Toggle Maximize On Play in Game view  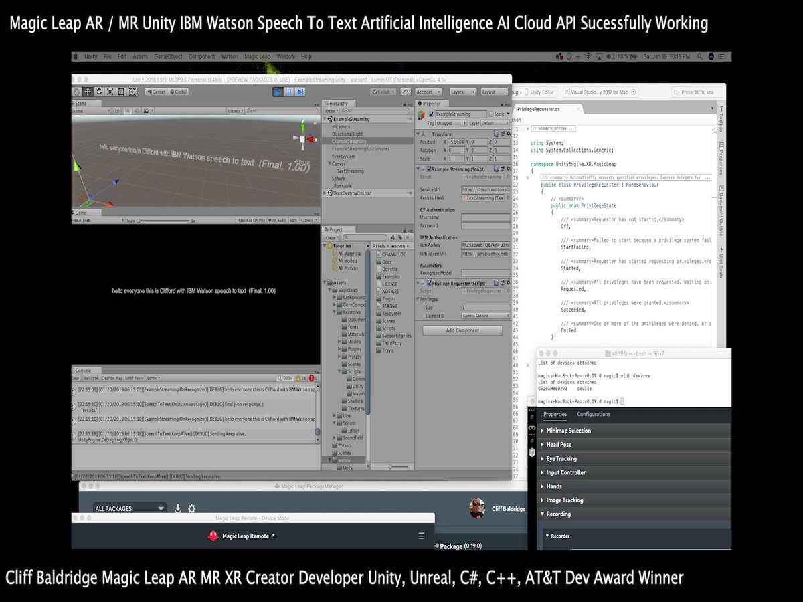(x=252, y=220)
